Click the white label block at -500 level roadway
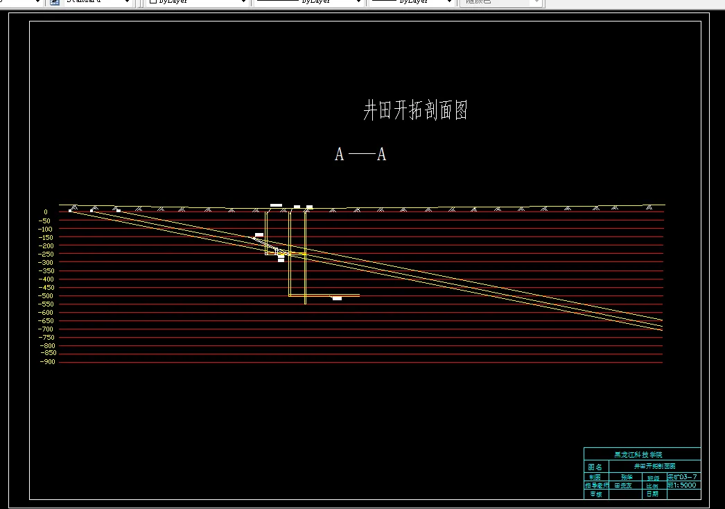 point(337,298)
